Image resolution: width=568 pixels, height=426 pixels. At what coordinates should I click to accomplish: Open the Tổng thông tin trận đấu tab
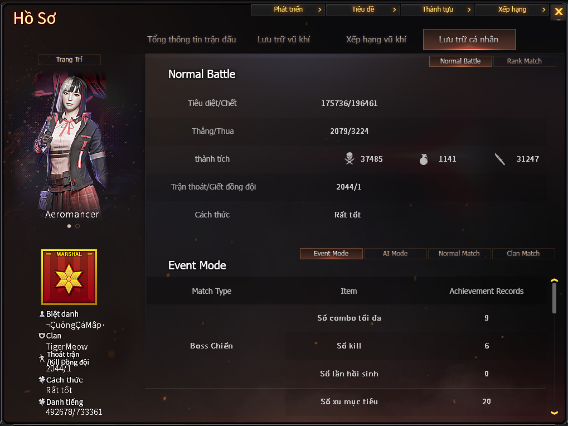(192, 40)
